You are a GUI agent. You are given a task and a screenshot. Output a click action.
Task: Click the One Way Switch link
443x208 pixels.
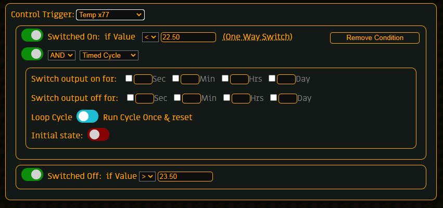click(x=257, y=37)
